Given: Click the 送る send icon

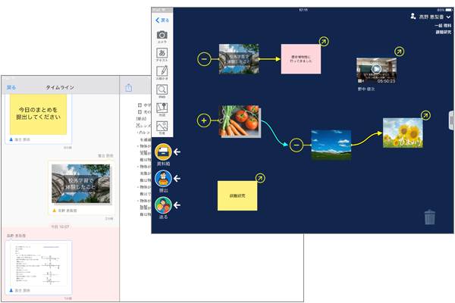Looking at the screenshot, I should [163, 205].
